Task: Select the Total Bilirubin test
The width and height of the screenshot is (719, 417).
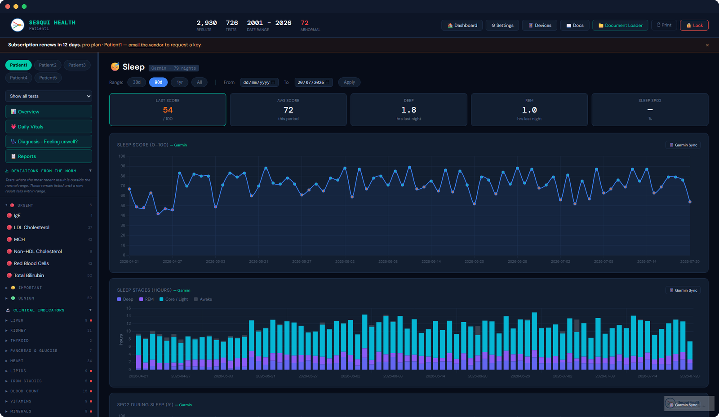Action: coord(49,275)
